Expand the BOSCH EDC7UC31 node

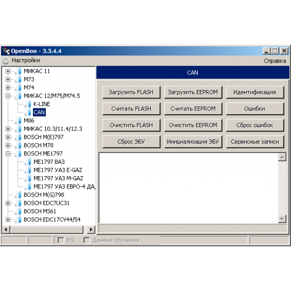pos(8,203)
